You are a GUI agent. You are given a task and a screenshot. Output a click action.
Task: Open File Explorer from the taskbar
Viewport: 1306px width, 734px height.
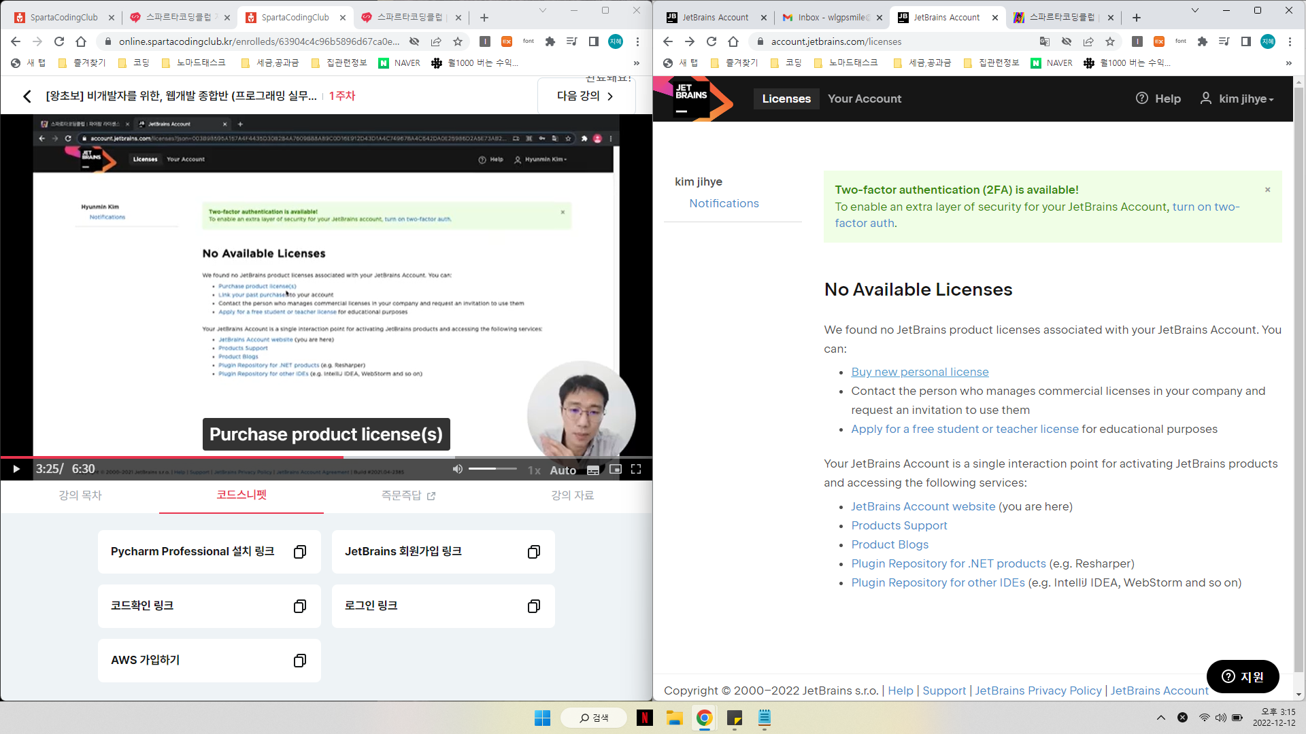coord(674,718)
